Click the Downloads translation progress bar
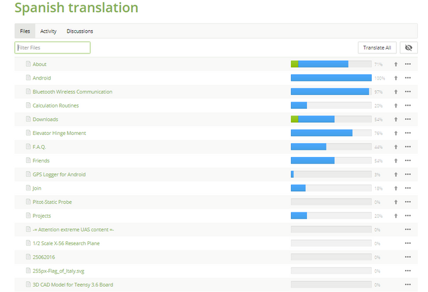The height and width of the screenshot is (292, 428). tap(331, 120)
